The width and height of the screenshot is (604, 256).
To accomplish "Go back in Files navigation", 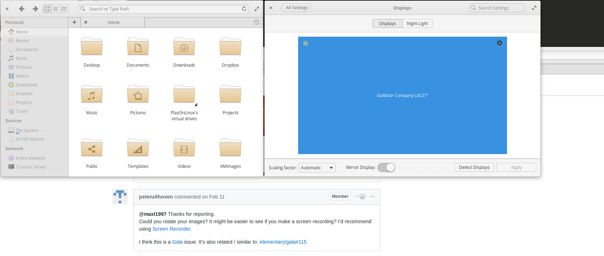I will [22, 9].
